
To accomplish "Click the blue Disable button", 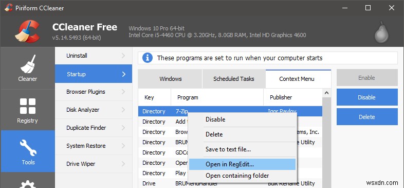I will [367, 97].
